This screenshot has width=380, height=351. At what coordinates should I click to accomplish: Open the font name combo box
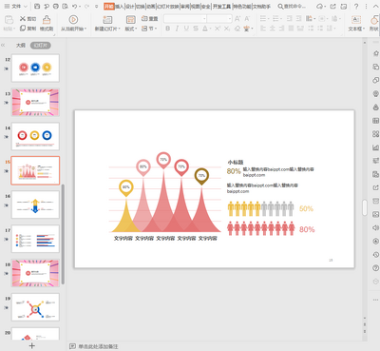click(185, 19)
